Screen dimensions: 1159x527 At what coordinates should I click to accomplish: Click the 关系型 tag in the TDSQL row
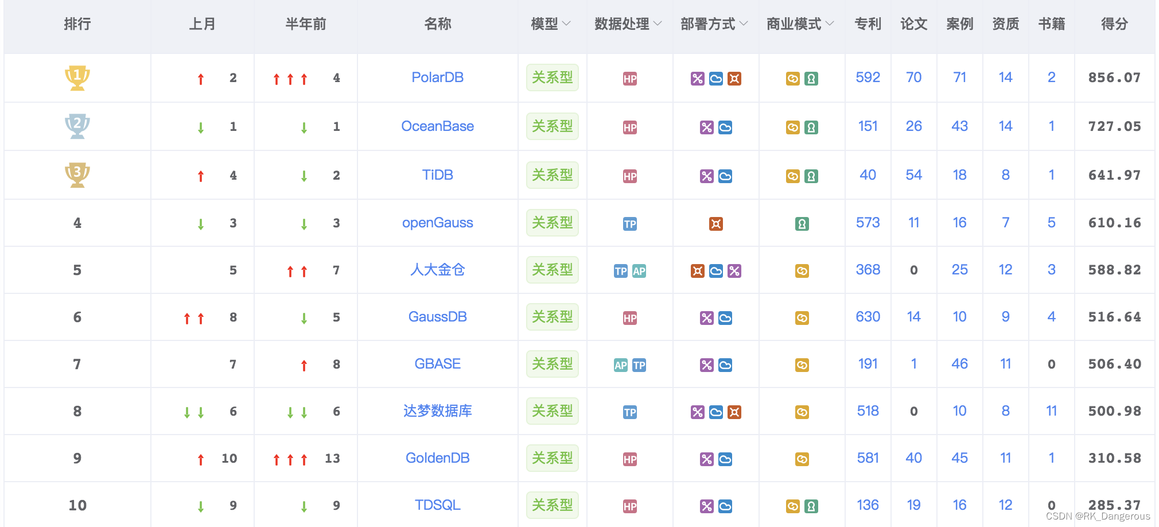[x=553, y=505]
